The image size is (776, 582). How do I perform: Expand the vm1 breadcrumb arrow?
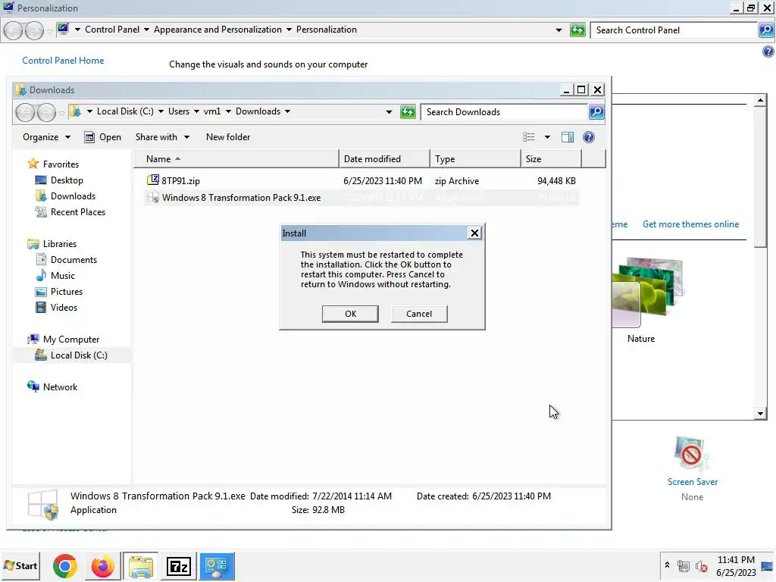pos(228,112)
